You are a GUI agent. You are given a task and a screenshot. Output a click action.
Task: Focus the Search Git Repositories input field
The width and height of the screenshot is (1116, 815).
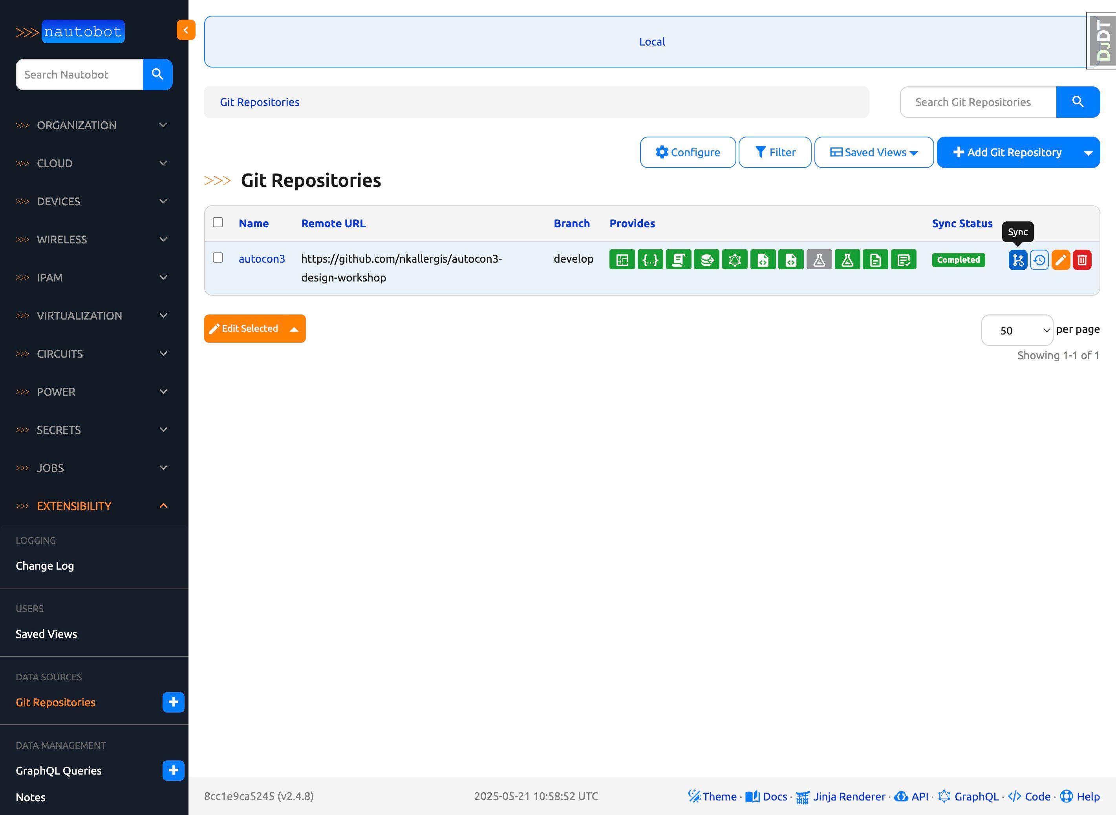point(977,102)
